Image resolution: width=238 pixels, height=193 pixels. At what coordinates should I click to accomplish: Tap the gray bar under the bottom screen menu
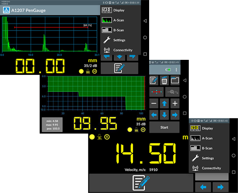(x=212, y=177)
